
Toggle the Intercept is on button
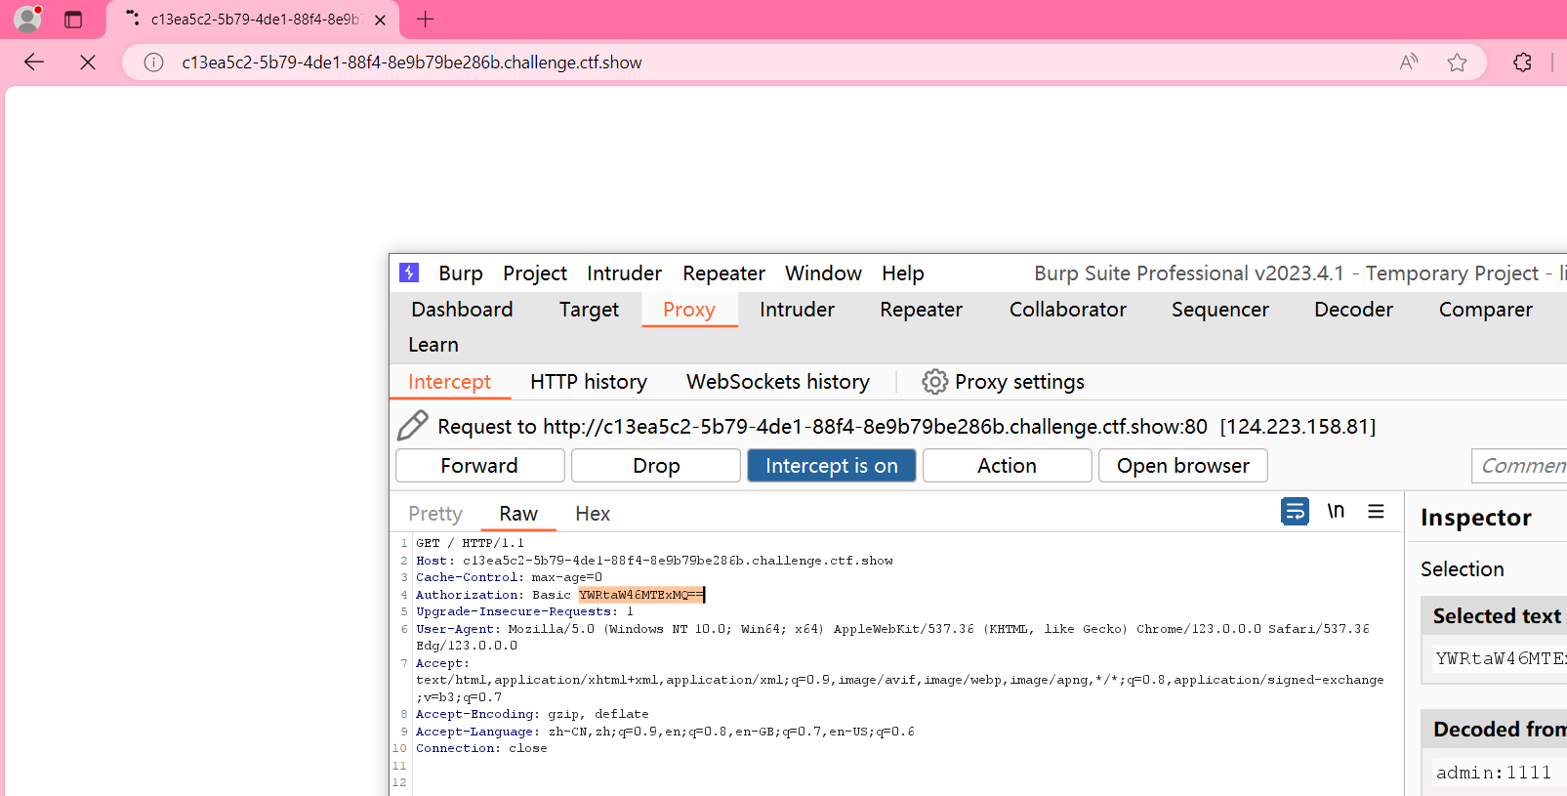point(831,466)
